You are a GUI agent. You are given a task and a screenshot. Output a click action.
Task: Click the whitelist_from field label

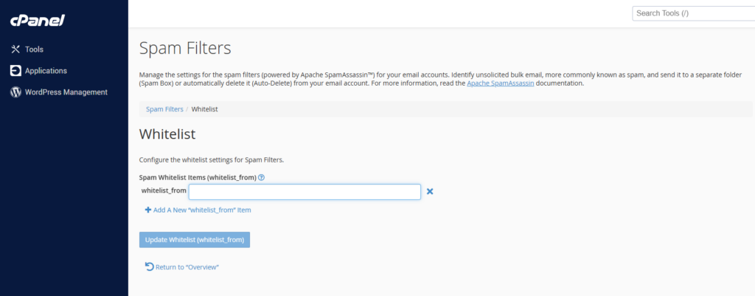tap(164, 191)
